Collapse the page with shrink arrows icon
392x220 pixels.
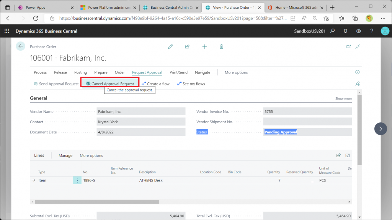[358, 47]
